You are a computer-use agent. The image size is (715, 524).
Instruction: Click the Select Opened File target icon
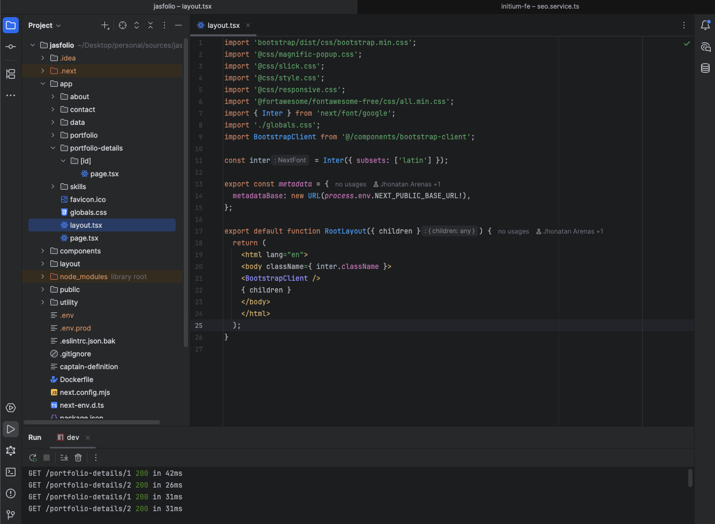(x=123, y=25)
